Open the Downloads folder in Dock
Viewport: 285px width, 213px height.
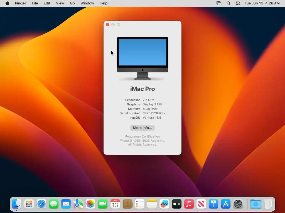(255, 204)
